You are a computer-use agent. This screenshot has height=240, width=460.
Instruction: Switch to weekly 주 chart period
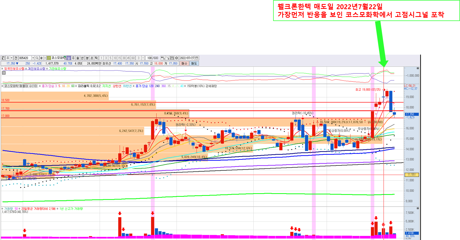tap(73, 58)
